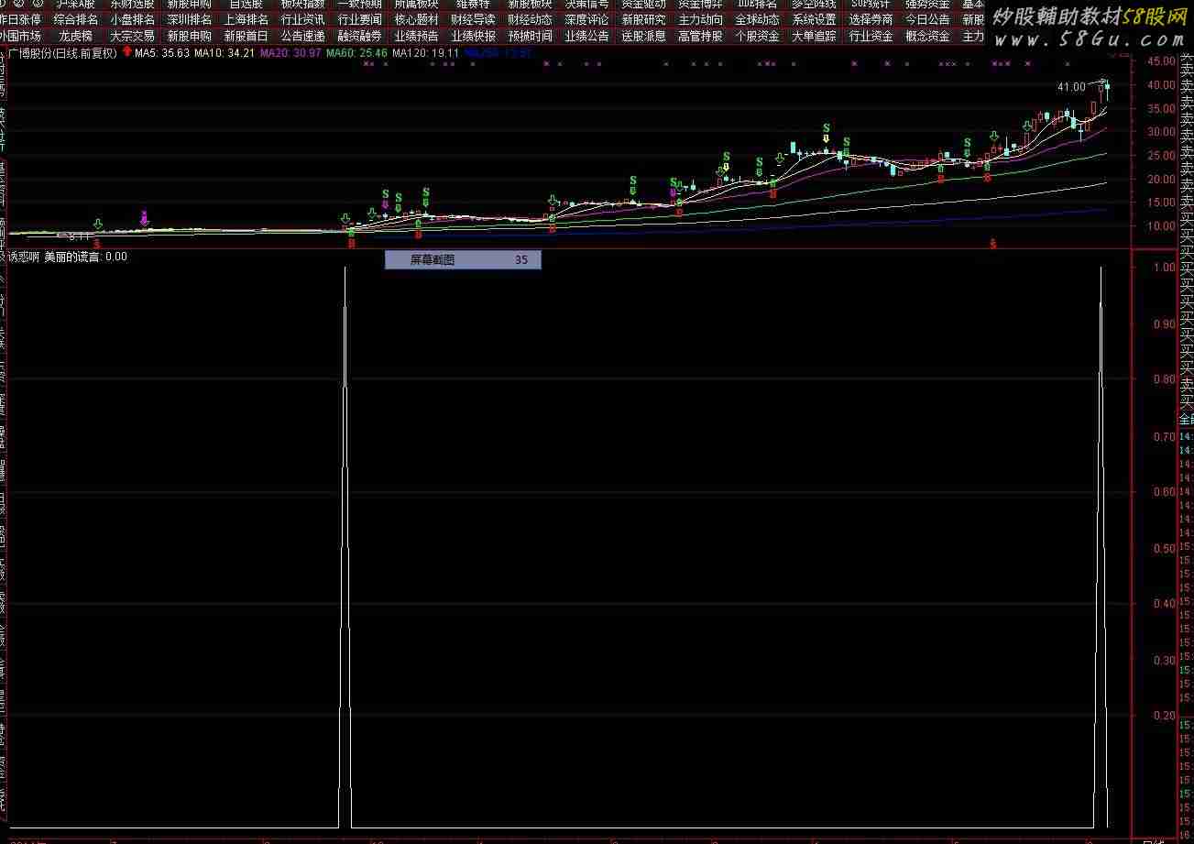Screen dimensions: 1194x844
Task: Open the 业绩公告 button
Action: click(x=587, y=37)
